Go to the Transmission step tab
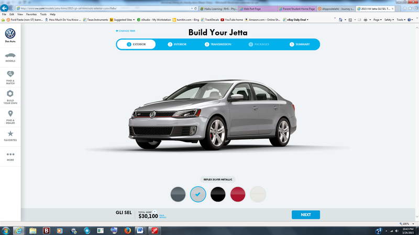Image resolution: width=419 pixels, height=235 pixels. click(x=218, y=44)
